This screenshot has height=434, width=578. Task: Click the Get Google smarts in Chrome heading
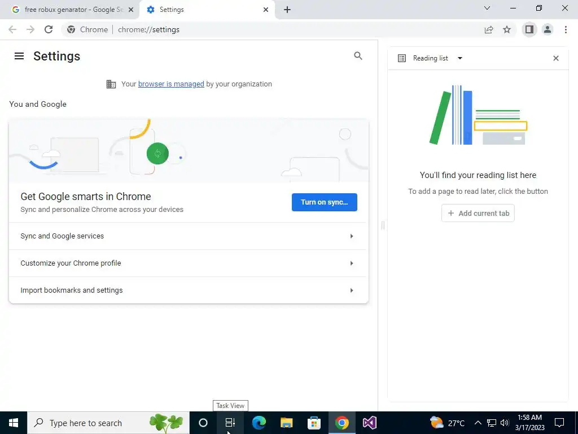pyautogui.click(x=86, y=197)
